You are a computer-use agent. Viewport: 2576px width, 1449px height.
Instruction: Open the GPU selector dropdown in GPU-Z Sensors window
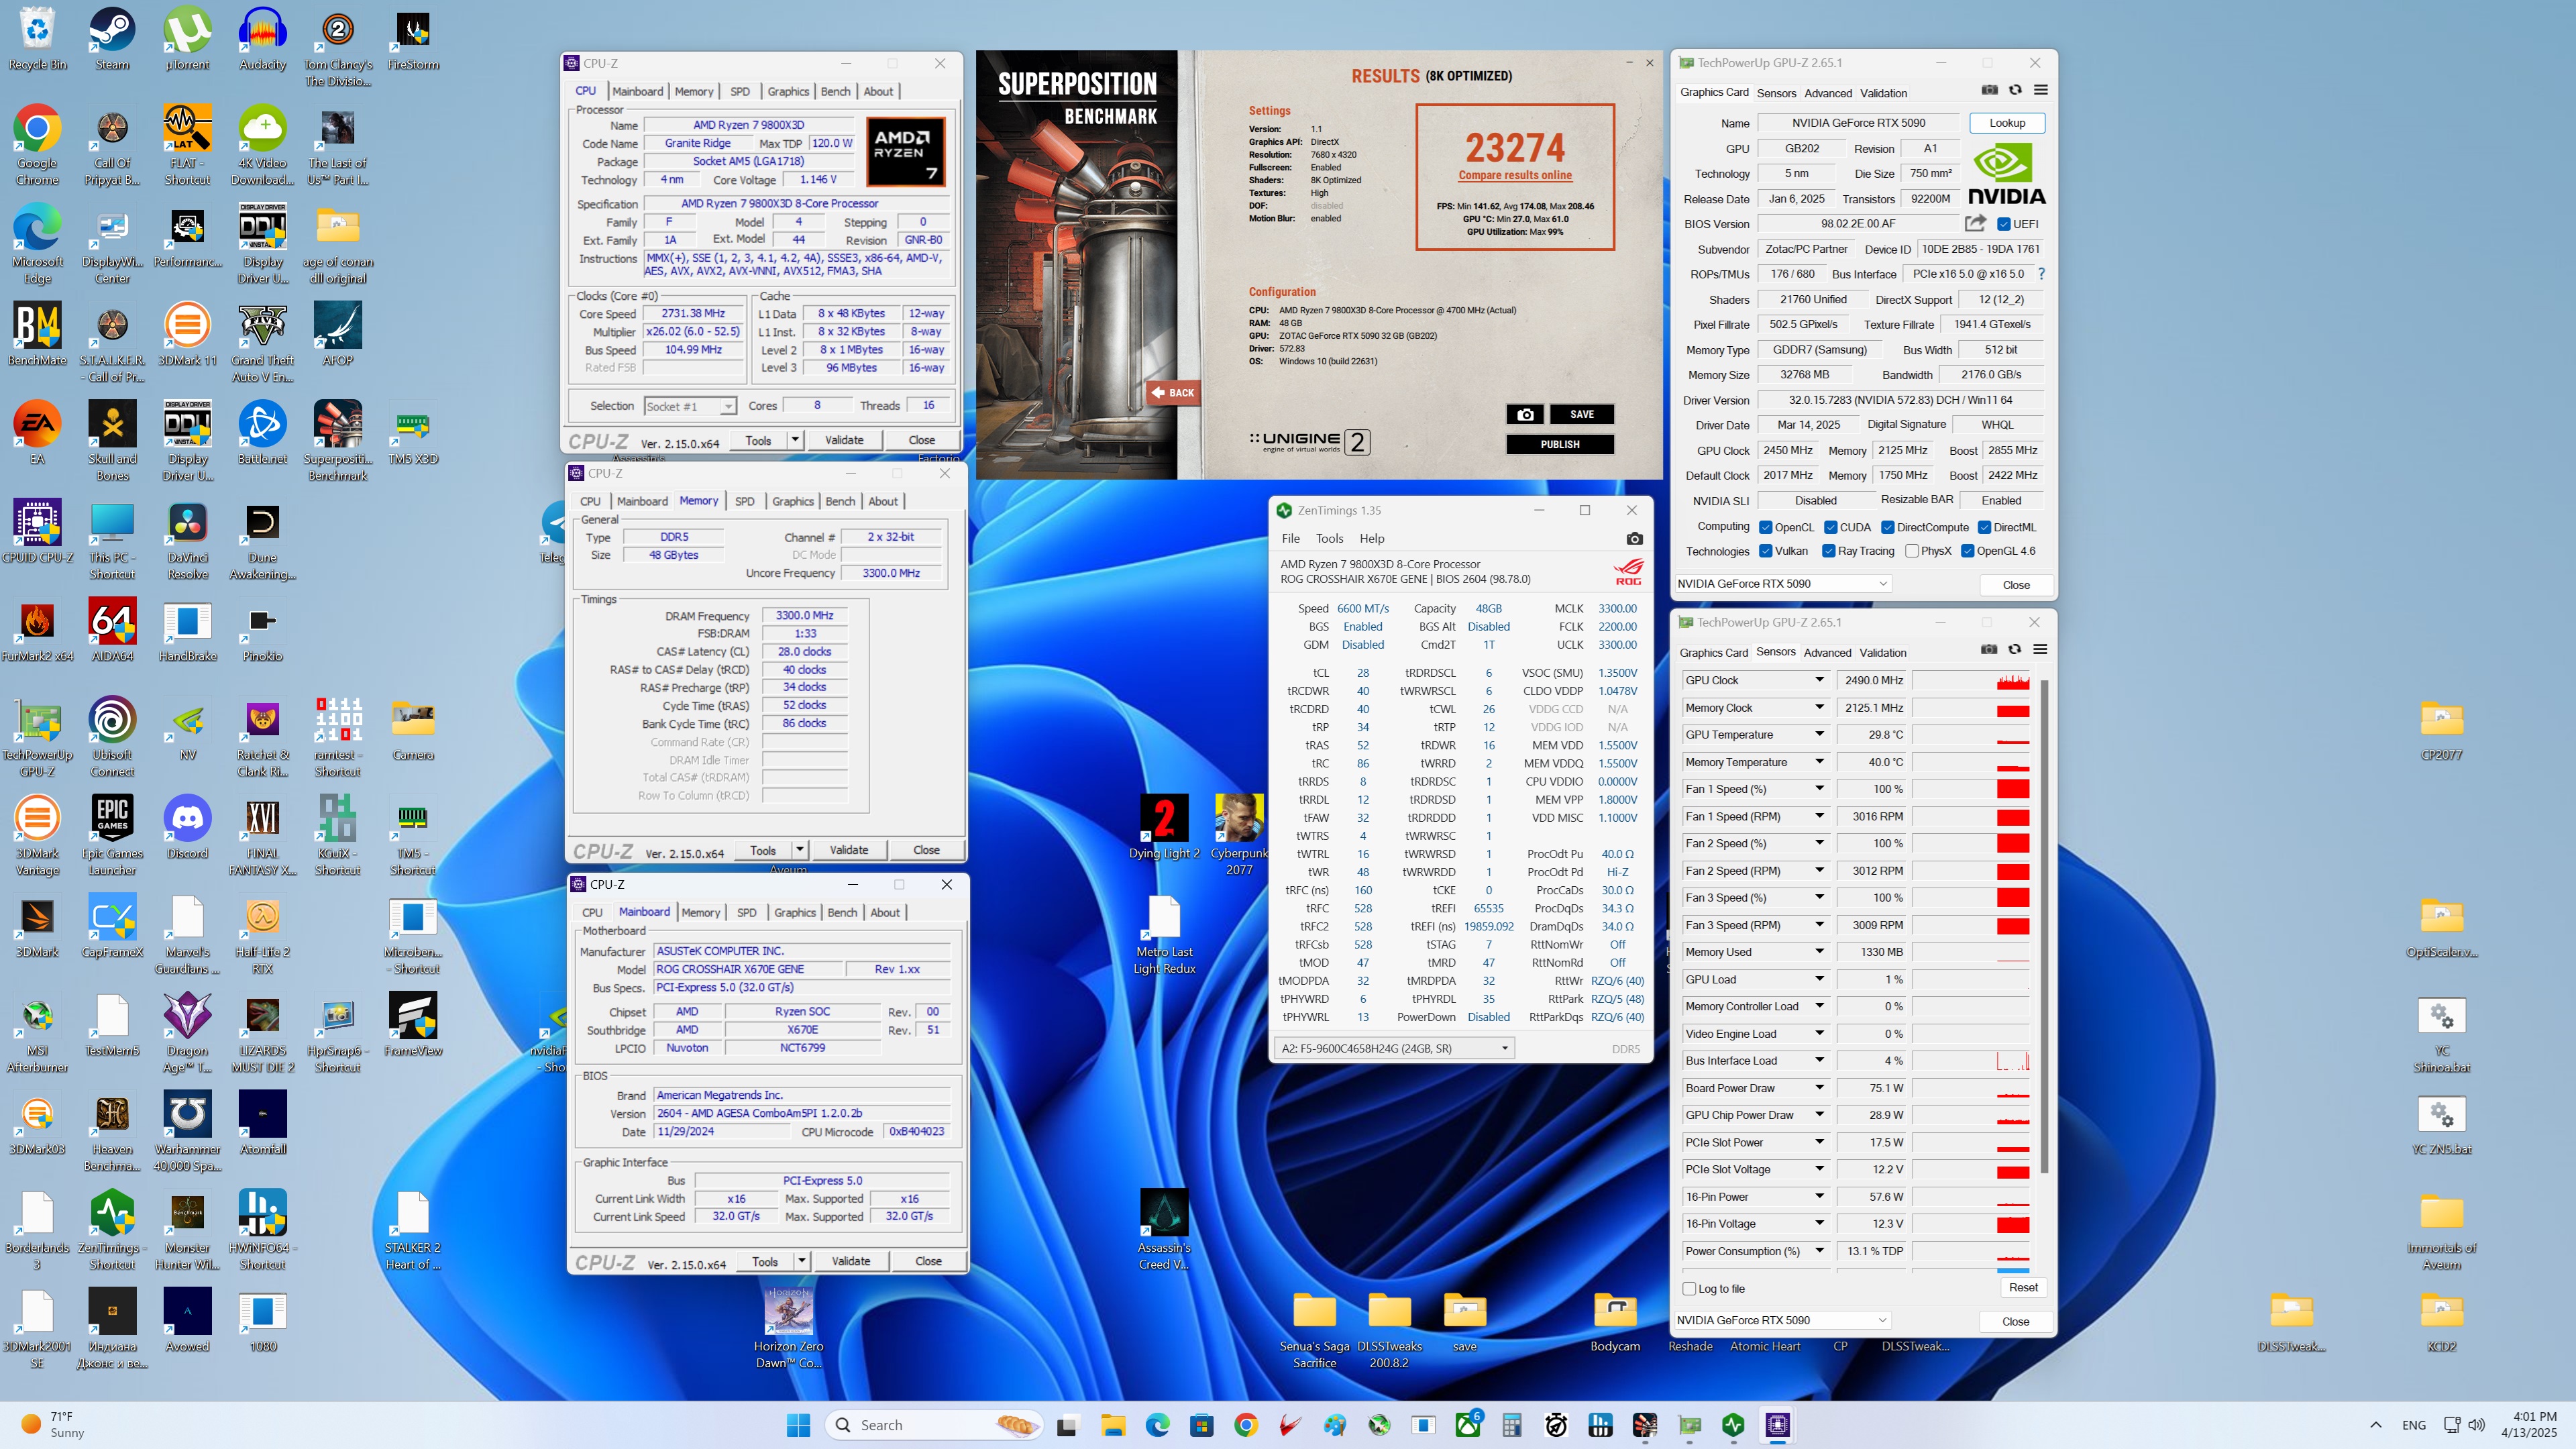click(1782, 1320)
